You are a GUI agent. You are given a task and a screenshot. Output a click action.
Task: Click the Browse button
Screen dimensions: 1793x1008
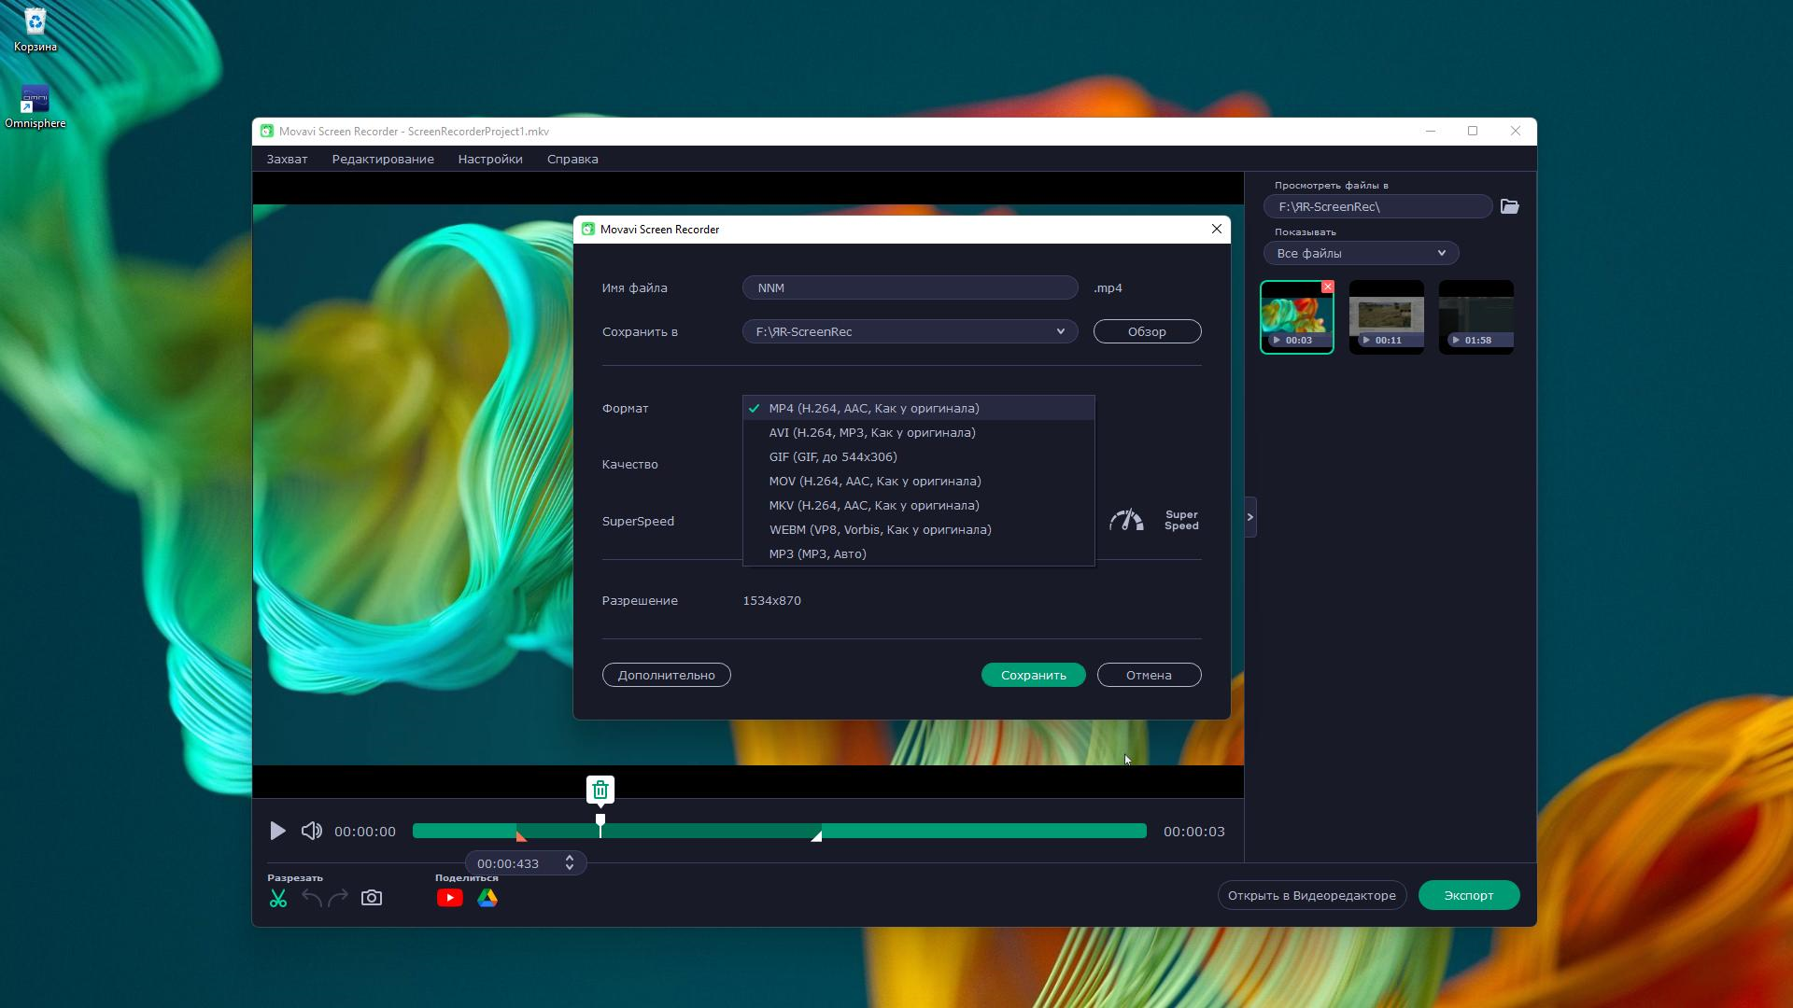1147,331
